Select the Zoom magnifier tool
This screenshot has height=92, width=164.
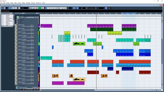click(x=55, y=8)
